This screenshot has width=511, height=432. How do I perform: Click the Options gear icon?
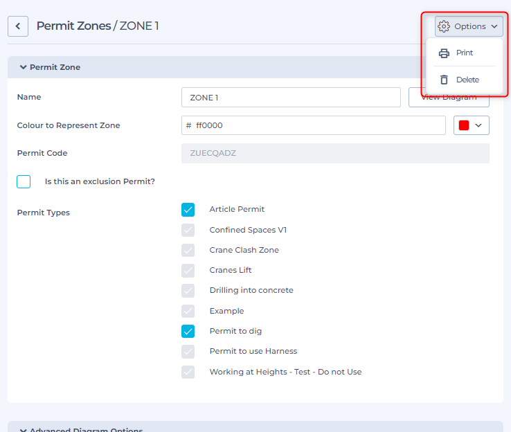point(444,26)
